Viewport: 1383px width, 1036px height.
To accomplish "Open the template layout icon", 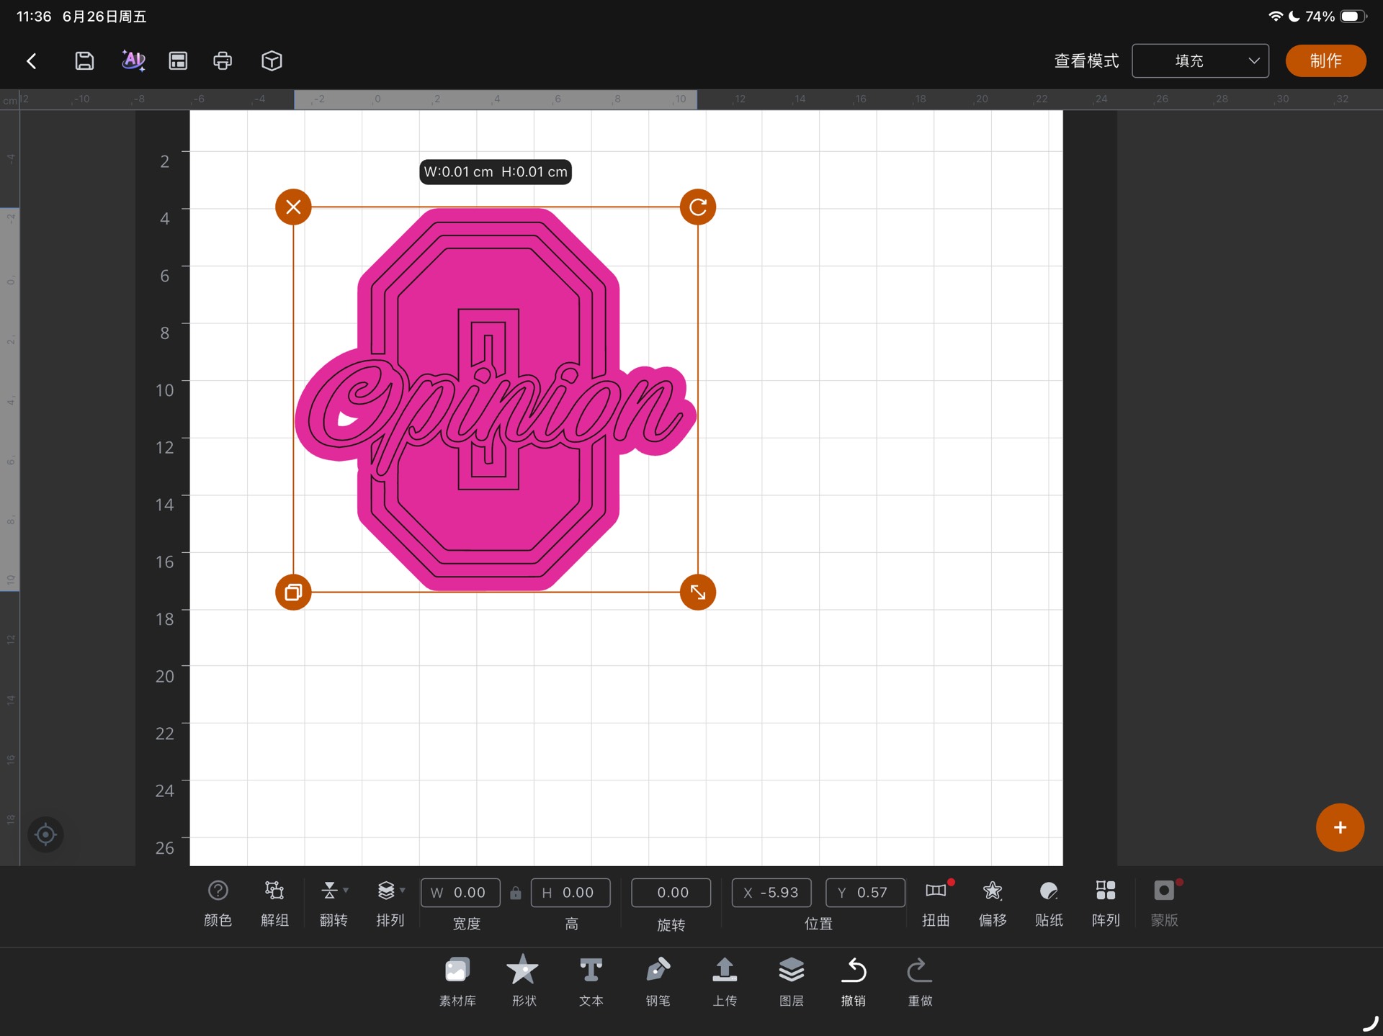I will click(x=178, y=61).
